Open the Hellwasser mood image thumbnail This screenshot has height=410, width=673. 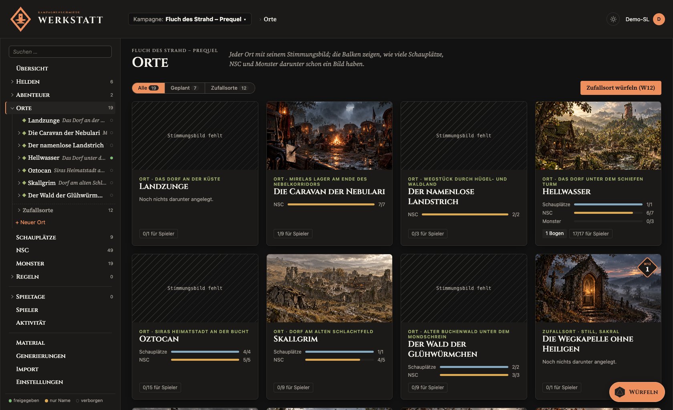pos(598,135)
